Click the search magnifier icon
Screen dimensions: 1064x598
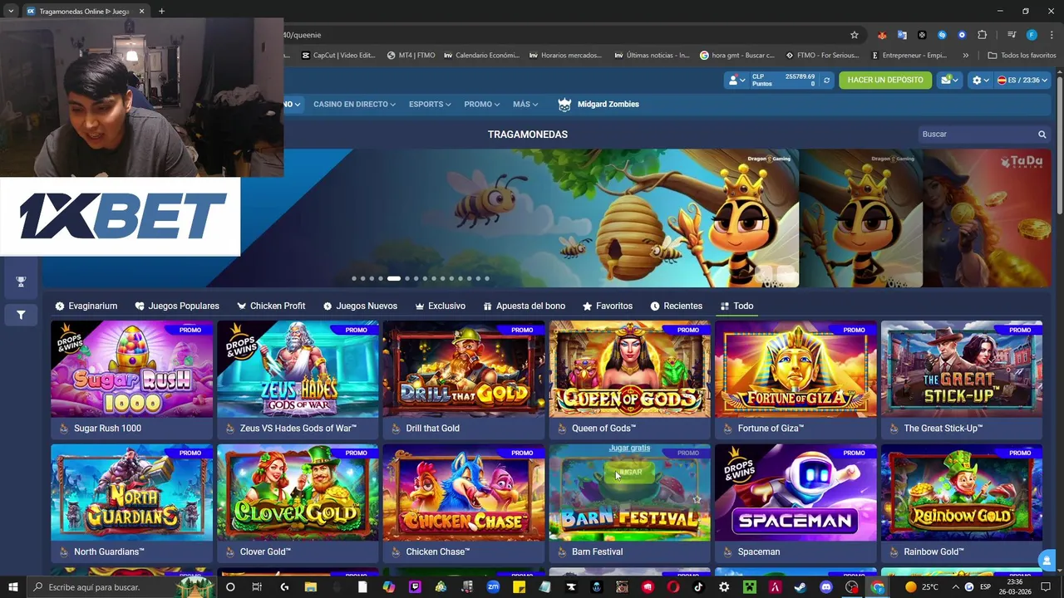click(x=1042, y=135)
